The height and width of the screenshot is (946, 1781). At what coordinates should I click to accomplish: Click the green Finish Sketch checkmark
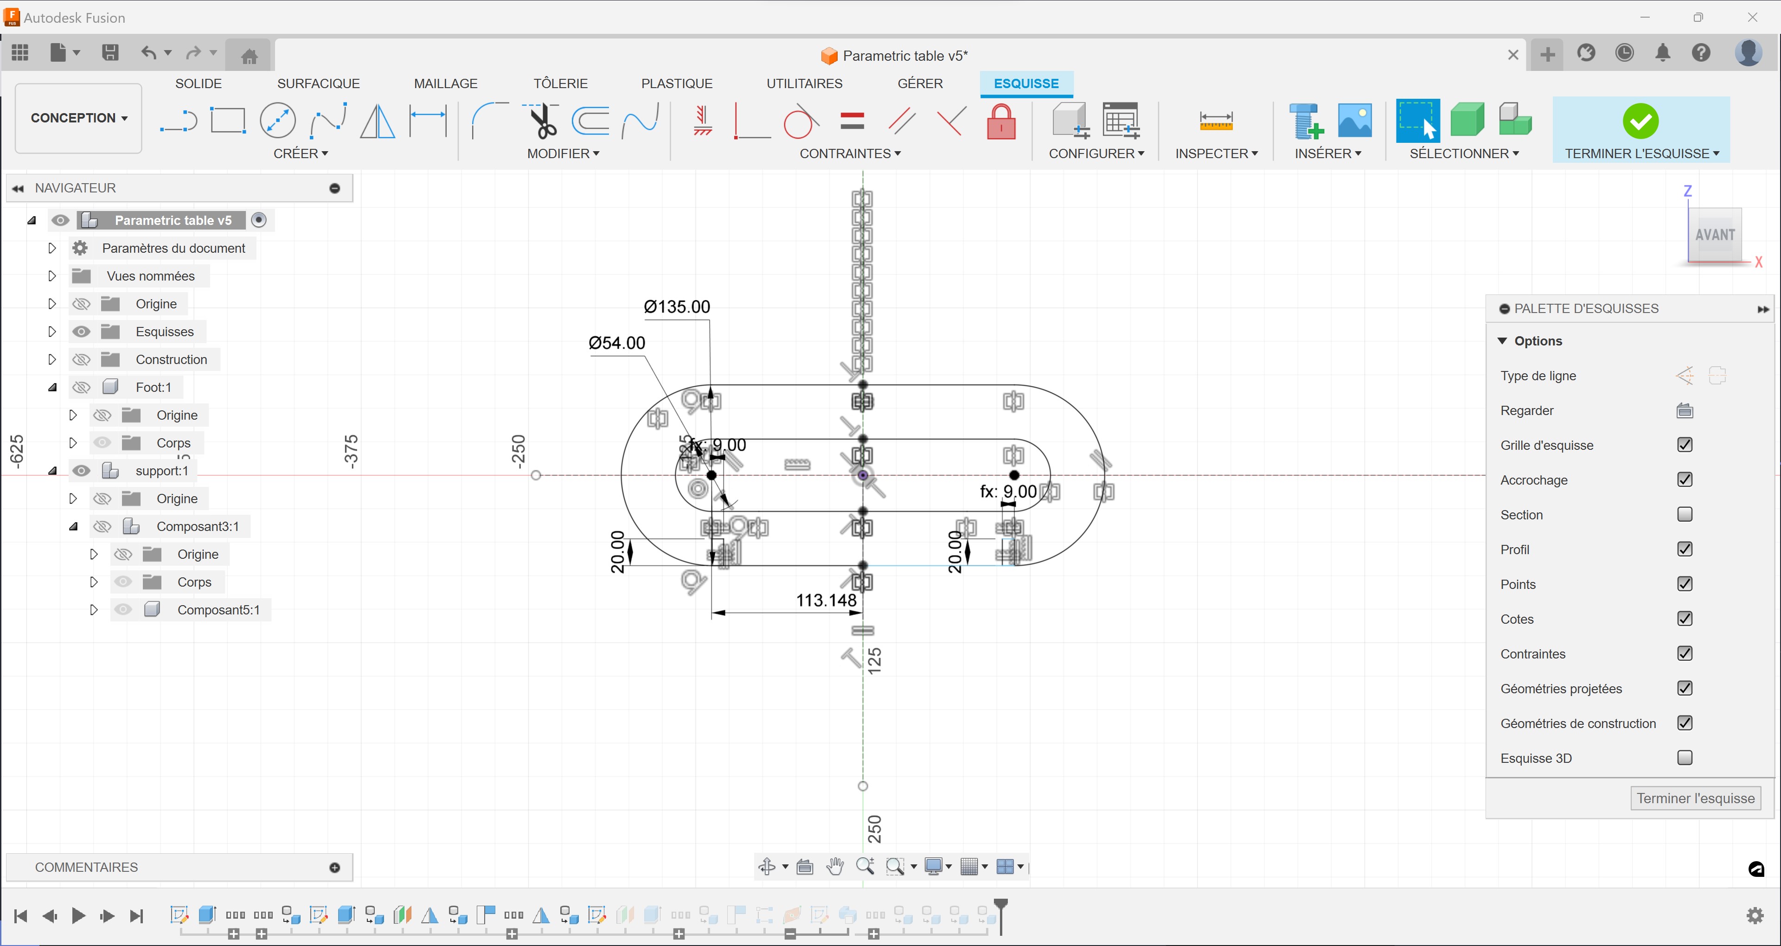click(1640, 121)
